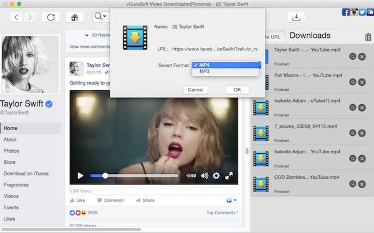This screenshot has height=233, width=374.
Task: Open the About page section
Action: tap(10, 140)
